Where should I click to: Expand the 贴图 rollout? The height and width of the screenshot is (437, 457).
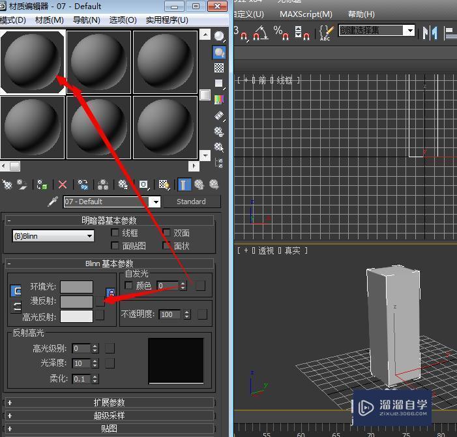(x=109, y=429)
